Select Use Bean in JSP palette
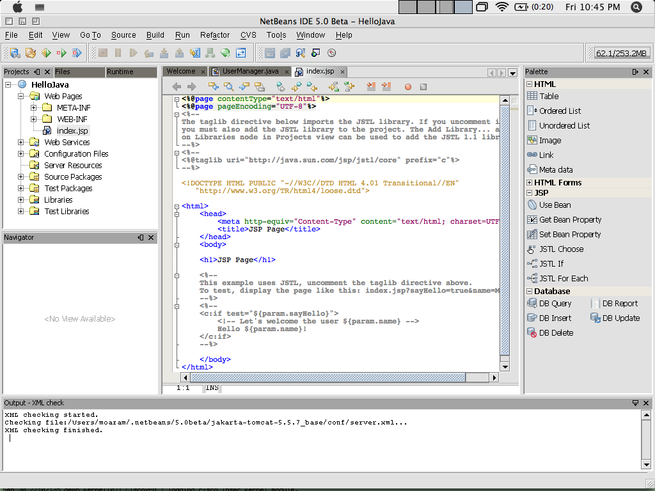Viewport: 655px width, 491px height. coord(549,205)
